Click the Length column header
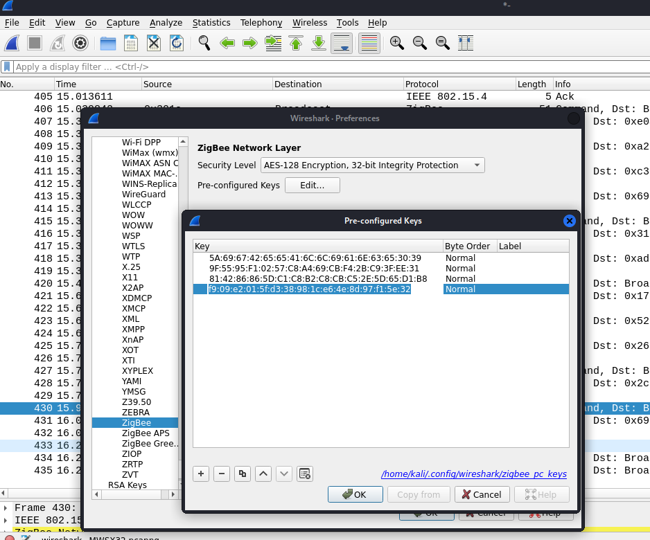650x540 pixels. [534, 84]
